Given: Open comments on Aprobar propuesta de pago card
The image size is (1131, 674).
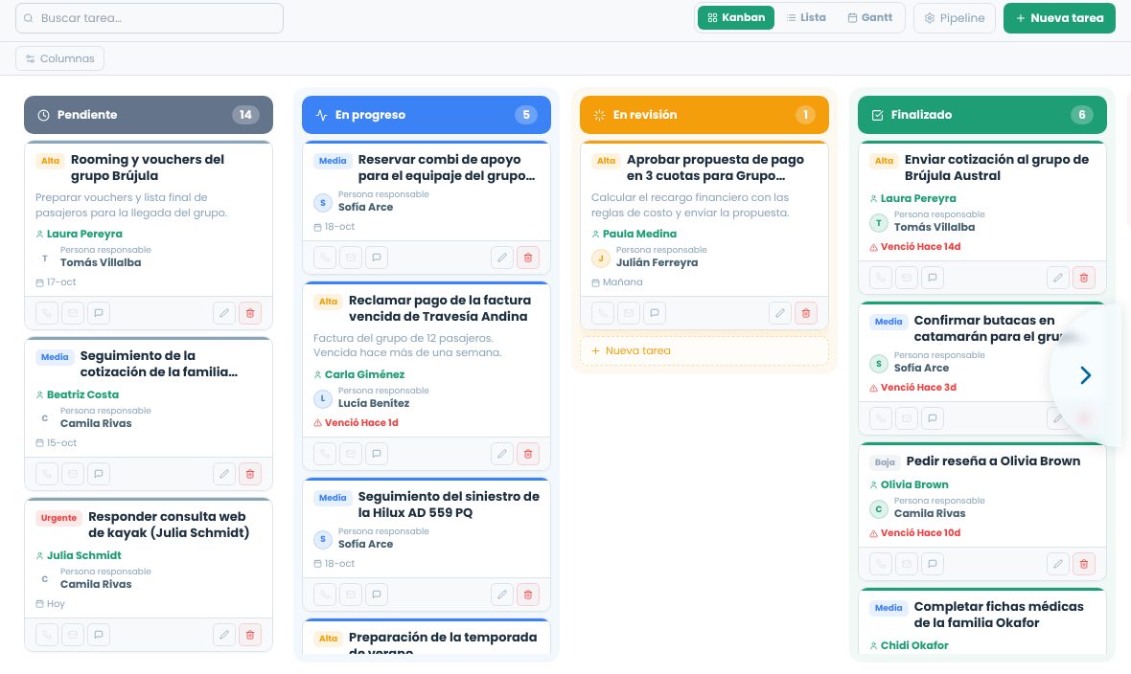Looking at the screenshot, I should coord(655,313).
